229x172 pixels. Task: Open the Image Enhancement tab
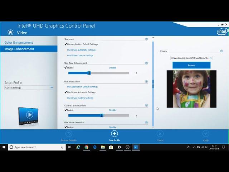click(29, 49)
